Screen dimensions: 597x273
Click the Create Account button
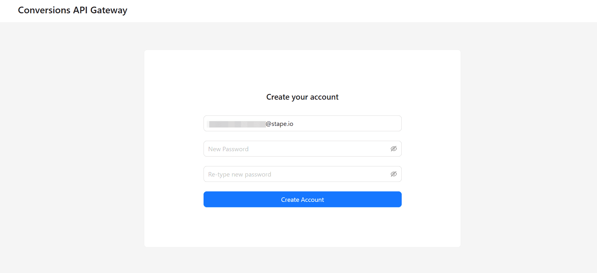pos(302,199)
